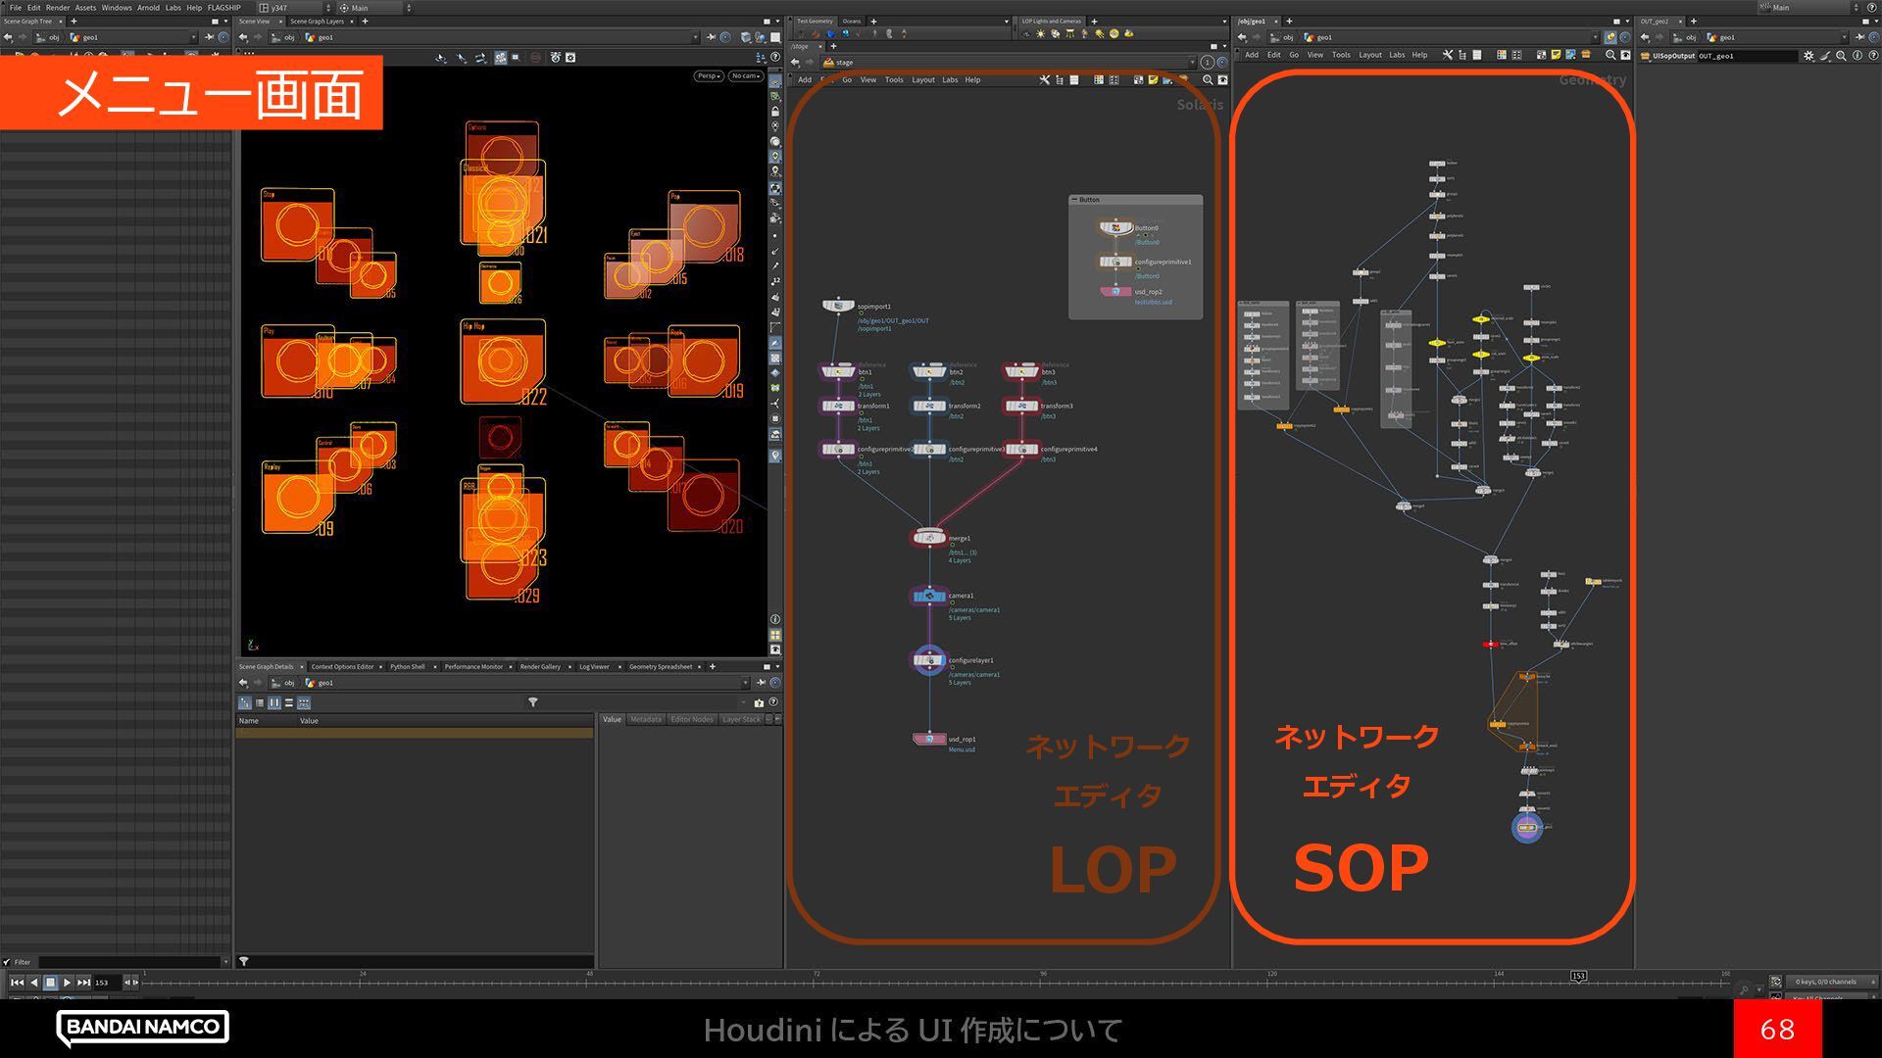The width and height of the screenshot is (1882, 1058).
Task: Click the frame 153 marker on timeline
Action: click(1578, 976)
